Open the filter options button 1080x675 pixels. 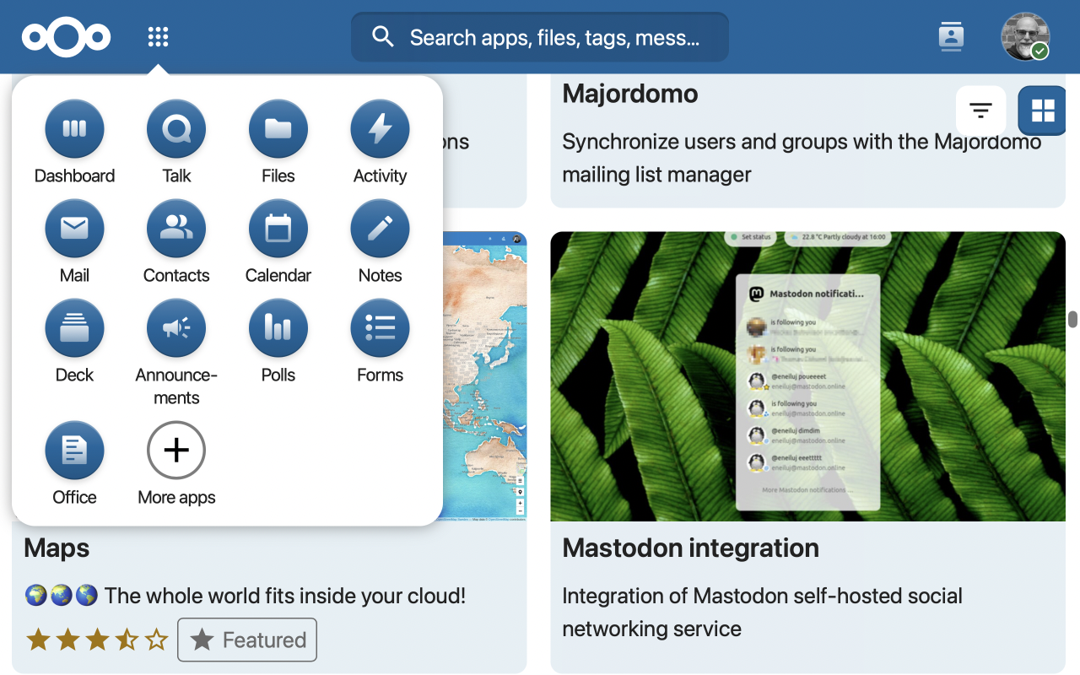[x=980, y=111]
